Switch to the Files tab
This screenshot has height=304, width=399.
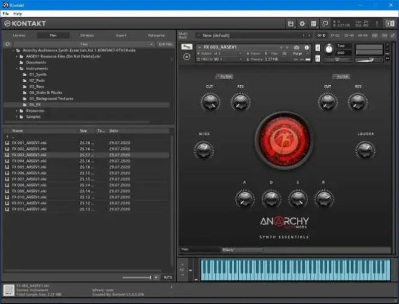click(x=53, y=36)
